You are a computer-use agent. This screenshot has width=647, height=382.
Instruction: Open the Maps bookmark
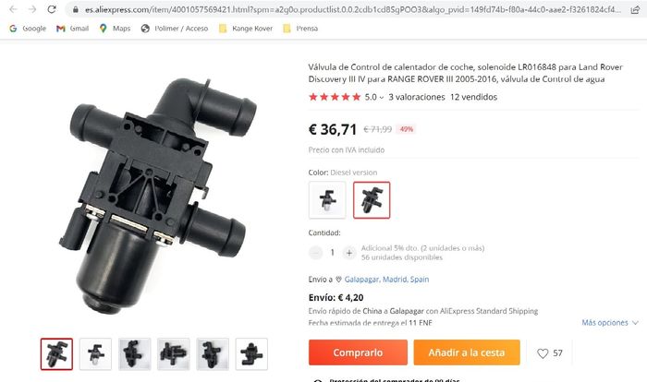pyautogui.click(x=115, y=29)
